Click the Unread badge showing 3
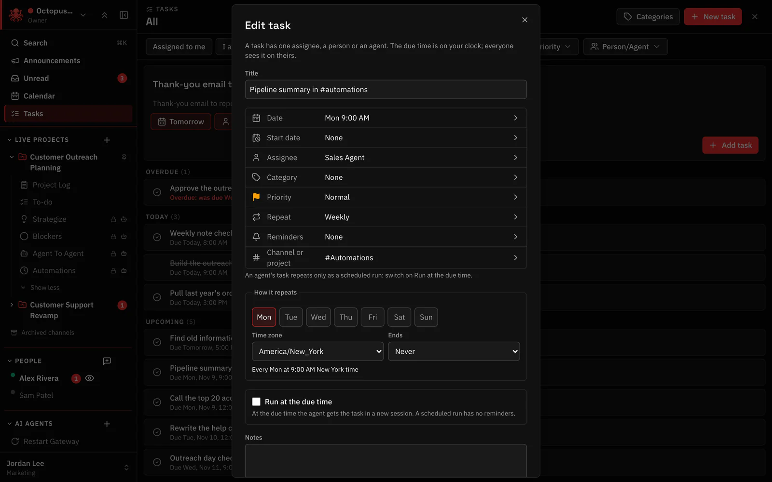This screenshot has height=482, width=772. point(122,78)
